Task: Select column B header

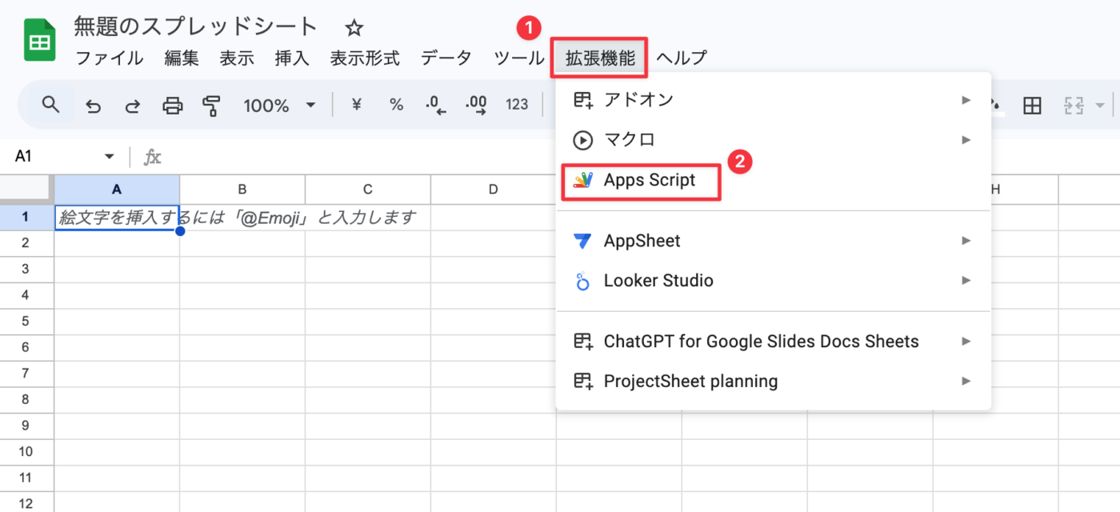Action: point(242,190)
